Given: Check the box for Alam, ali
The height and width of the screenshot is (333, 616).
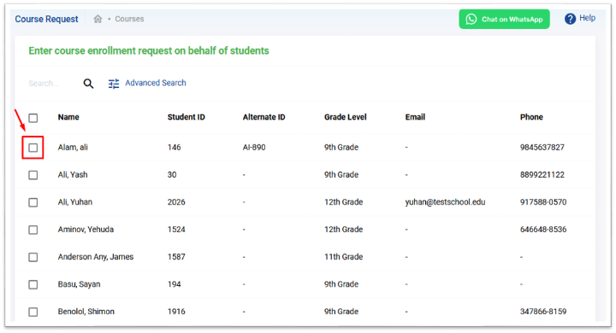Looking at the screenshot, I should point(33,148).
